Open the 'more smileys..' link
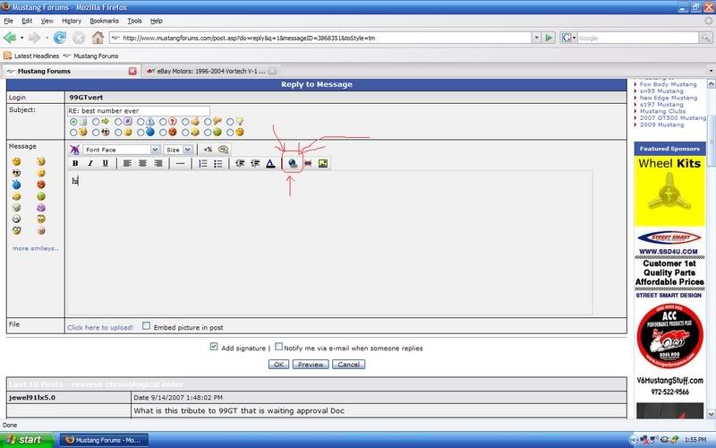 click(x=36, y=248)
